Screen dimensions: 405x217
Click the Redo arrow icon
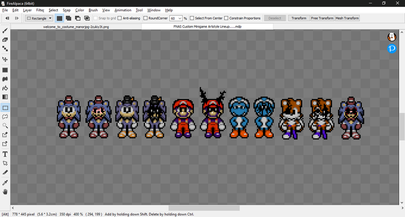tap(17, 18)
